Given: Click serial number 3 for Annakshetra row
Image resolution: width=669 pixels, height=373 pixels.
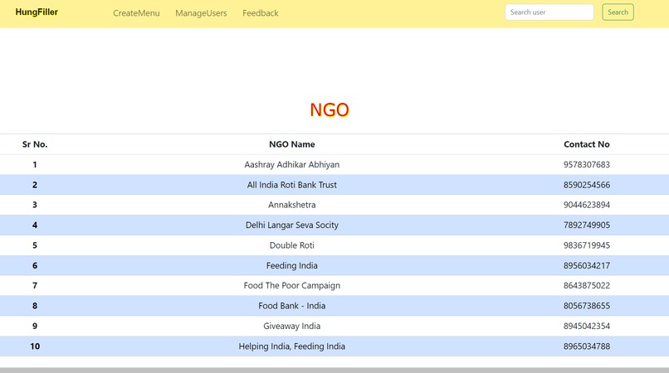Looking at the screenshot, I should point(35,205).
